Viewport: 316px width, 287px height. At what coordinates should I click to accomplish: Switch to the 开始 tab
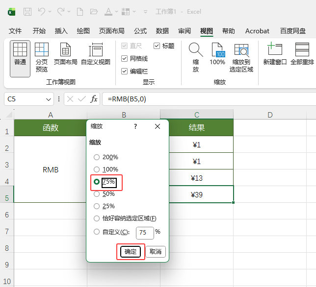pos(39,31)
